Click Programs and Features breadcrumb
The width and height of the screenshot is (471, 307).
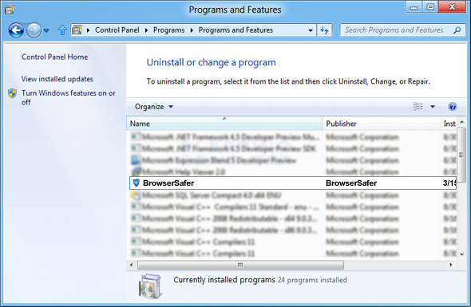click(235, 30)
